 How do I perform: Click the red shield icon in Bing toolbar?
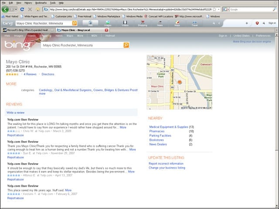(257, 23)
